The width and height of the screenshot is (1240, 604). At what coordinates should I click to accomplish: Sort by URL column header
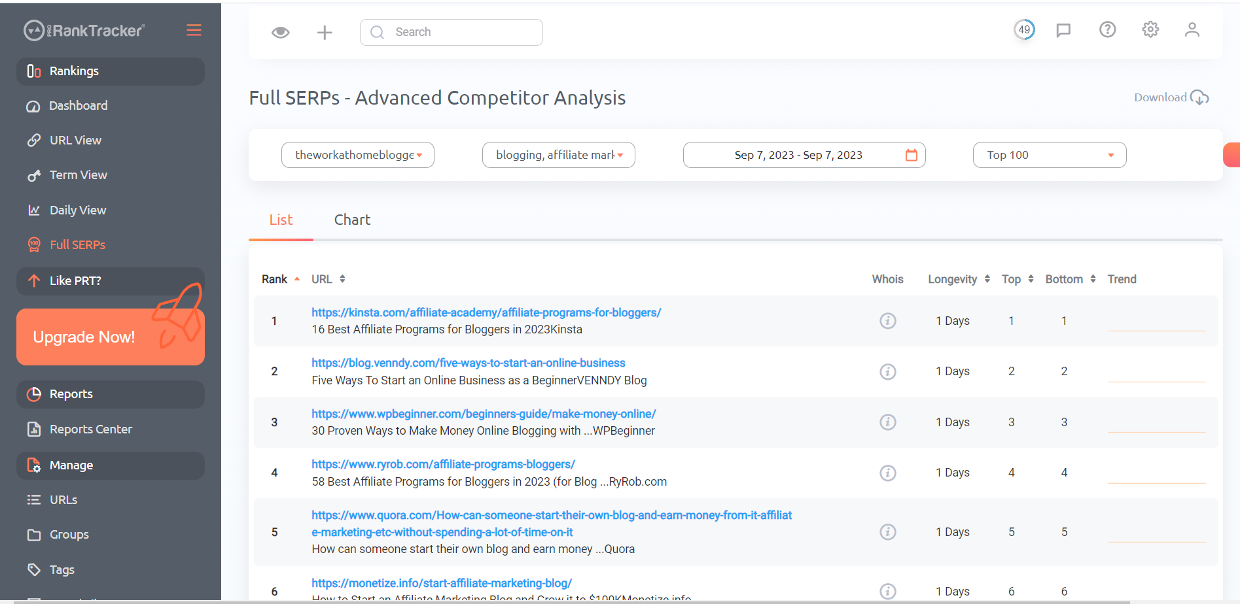(x=328, y=279)
